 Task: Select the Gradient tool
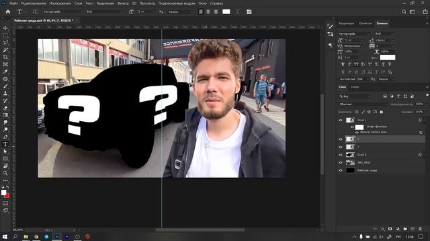5,115
